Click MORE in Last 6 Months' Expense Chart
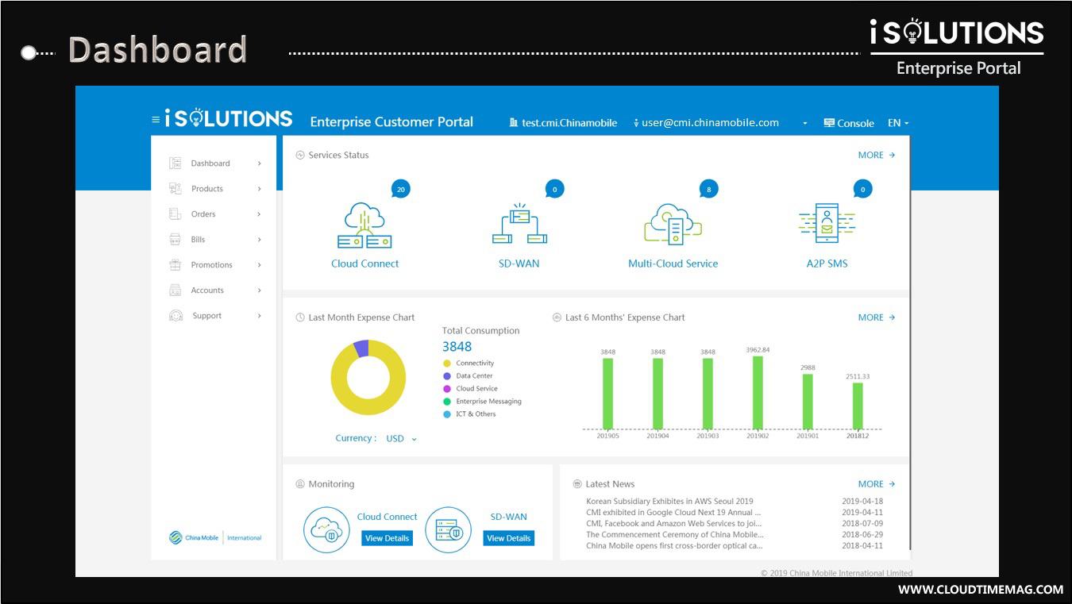 [877, 317]
